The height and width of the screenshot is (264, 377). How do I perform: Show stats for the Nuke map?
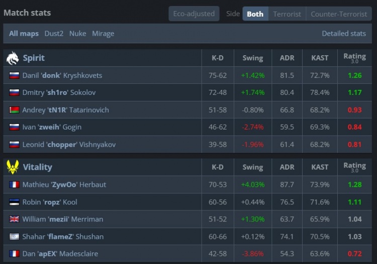pyautogui.click(x=77, y=34)
